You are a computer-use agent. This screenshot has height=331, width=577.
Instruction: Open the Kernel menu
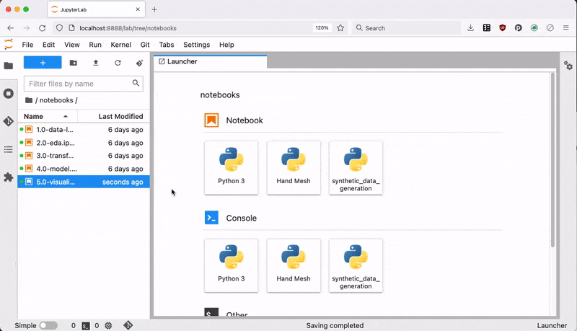[120, 45]
